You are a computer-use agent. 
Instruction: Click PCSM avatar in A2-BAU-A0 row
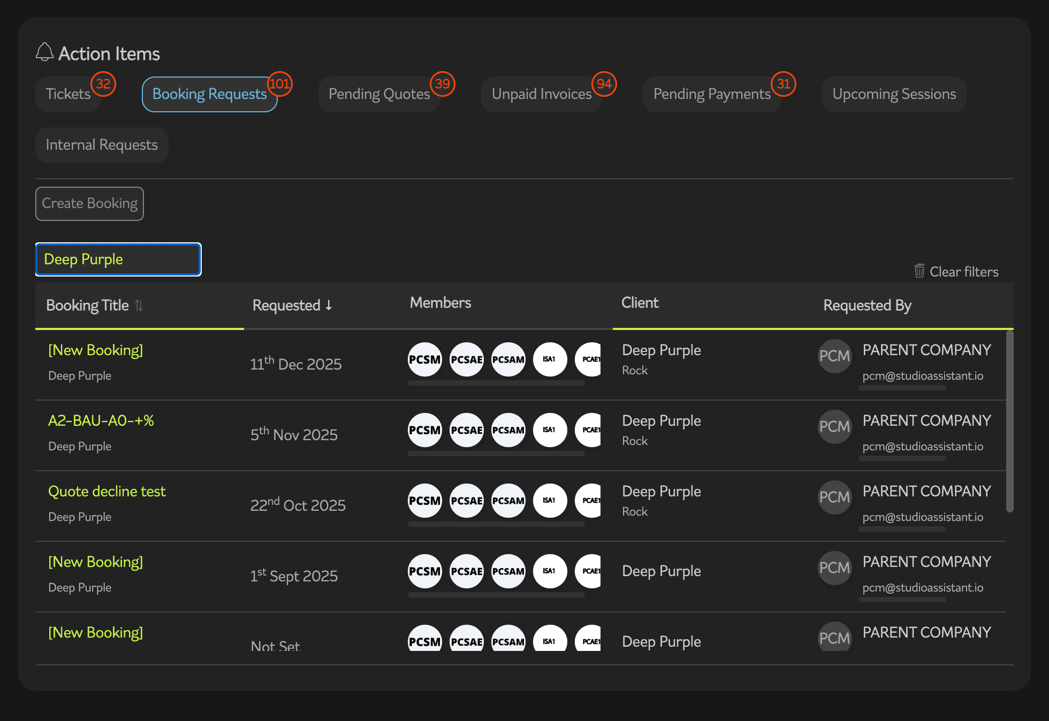(425, 430)
